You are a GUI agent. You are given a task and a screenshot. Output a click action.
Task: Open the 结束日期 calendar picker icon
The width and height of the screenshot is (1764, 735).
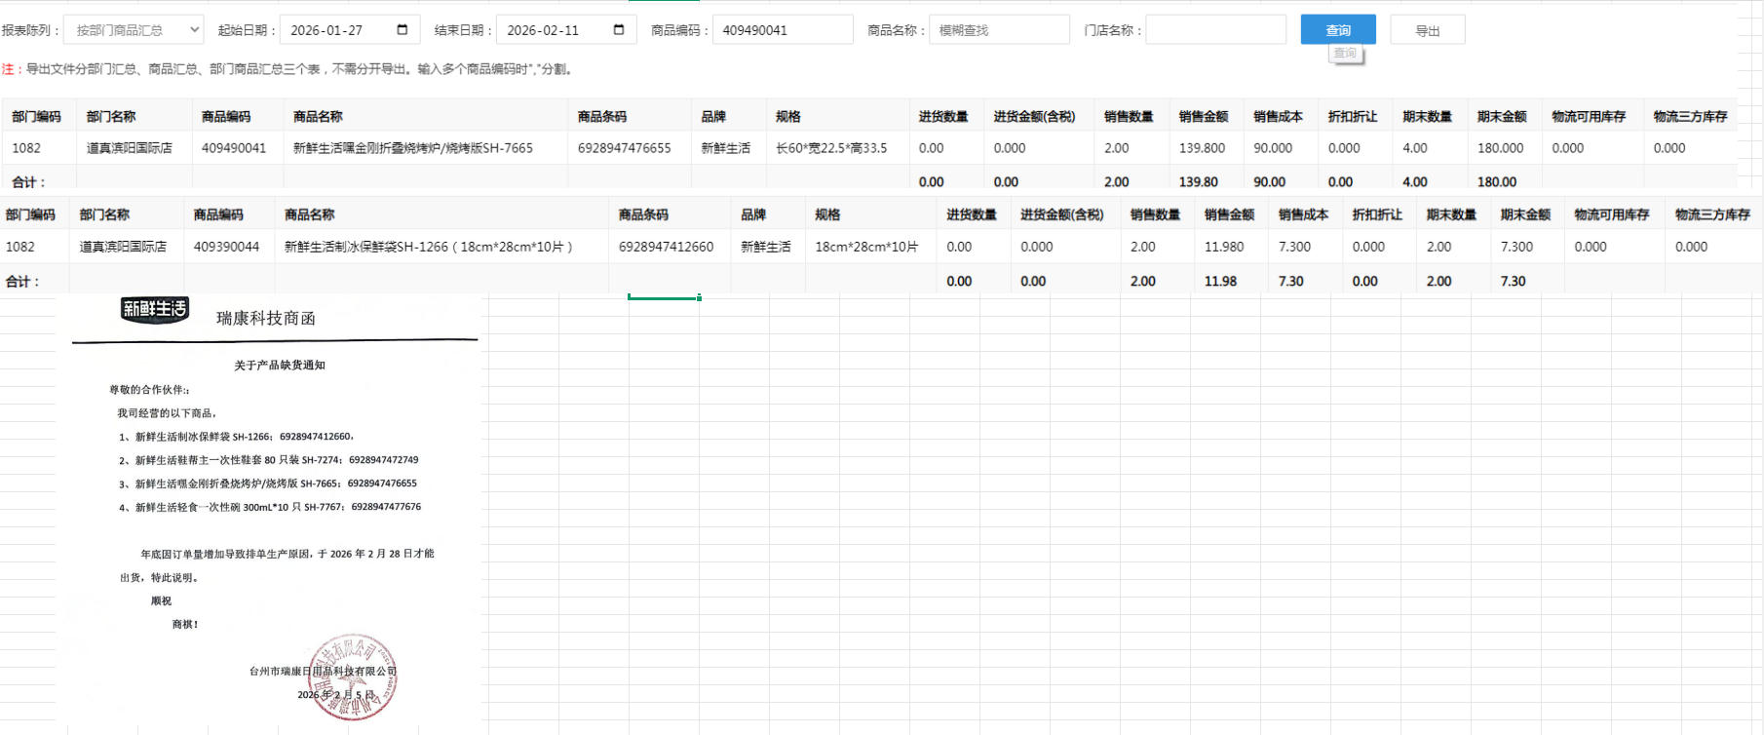point(619,30)
